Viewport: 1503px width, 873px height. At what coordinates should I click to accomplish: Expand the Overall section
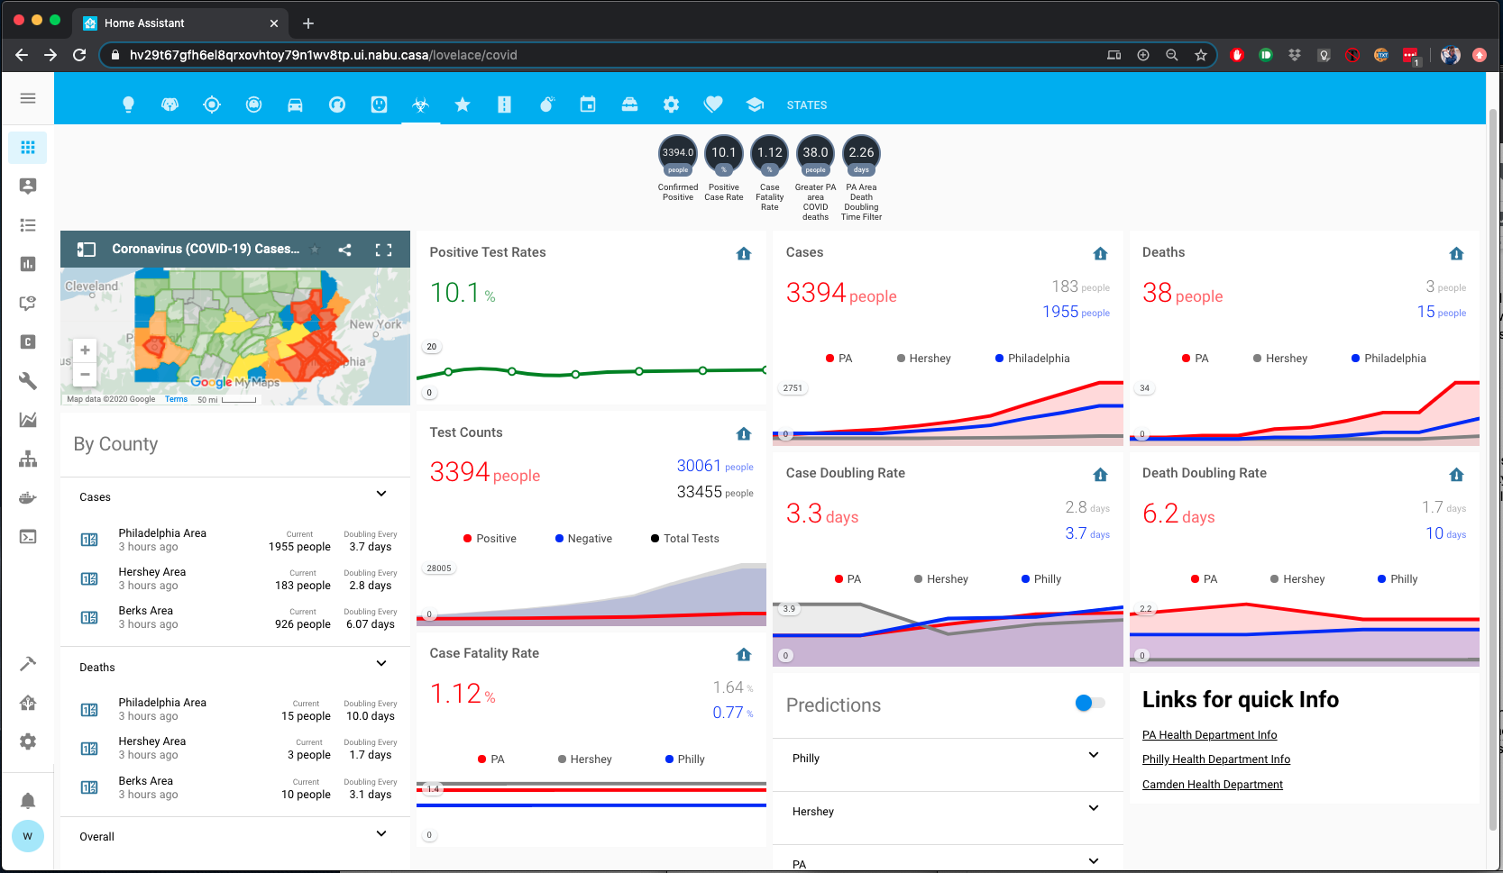click(235, 836)
